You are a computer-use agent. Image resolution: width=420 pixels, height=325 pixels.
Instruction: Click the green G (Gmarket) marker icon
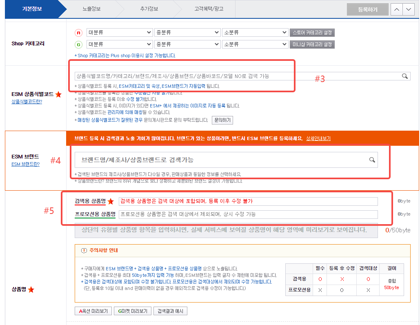(78, 44)
